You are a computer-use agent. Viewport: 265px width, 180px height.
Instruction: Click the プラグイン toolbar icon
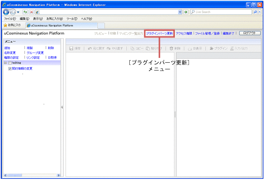[x=212, y=49]
